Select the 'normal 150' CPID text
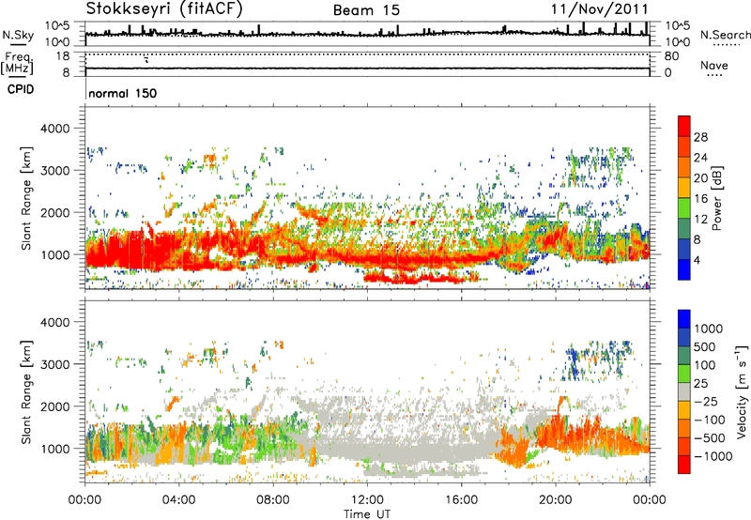 click(123, 93)
